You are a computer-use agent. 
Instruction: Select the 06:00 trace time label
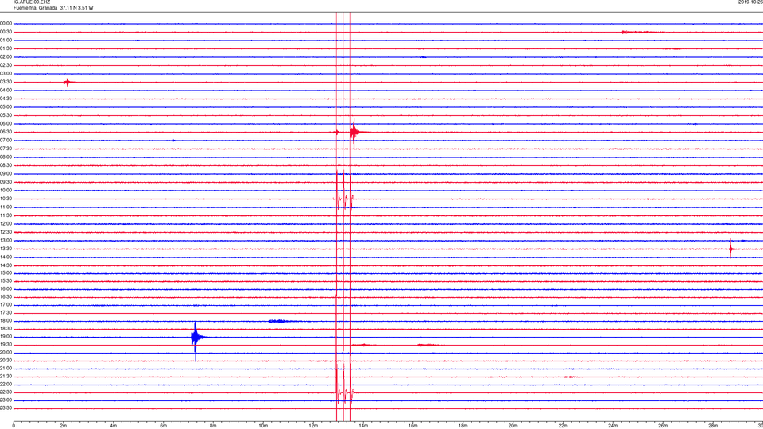[x=6, y=124]
